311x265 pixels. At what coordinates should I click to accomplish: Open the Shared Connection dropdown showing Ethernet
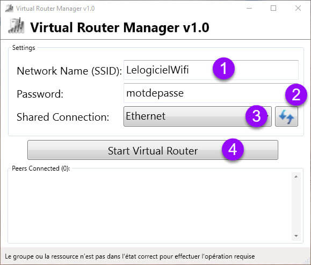(x=197, y=116)
